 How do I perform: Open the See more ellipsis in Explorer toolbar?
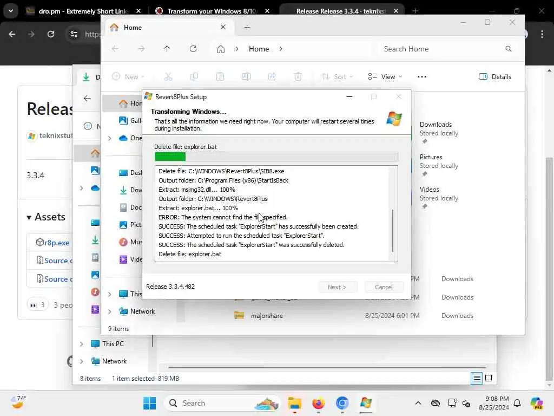tap(422, 77)
